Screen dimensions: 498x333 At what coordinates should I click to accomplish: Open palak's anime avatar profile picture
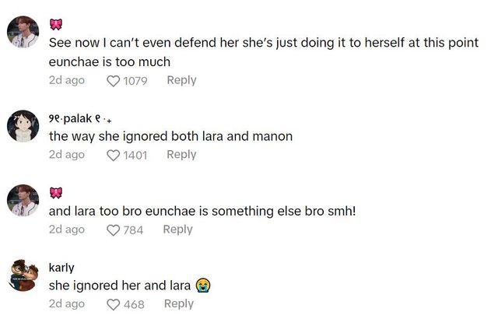tap(23, 124)
